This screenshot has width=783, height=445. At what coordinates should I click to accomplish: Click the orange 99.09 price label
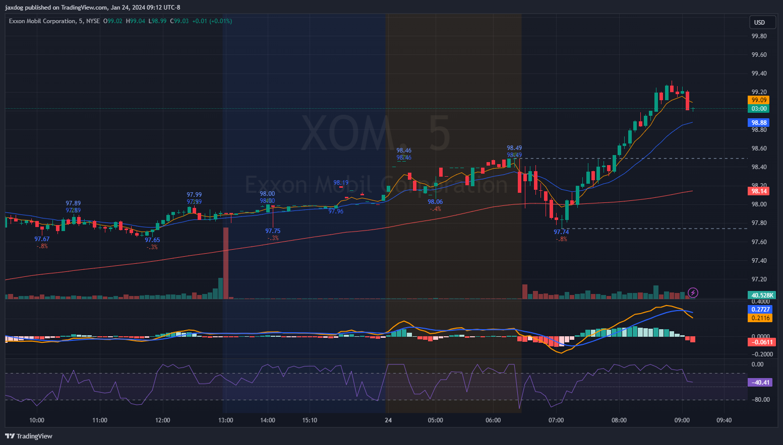click(759, 100)
